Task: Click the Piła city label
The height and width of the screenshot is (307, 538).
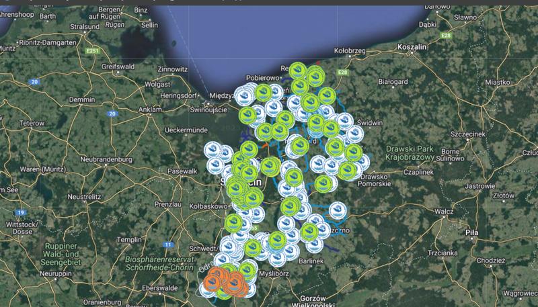Action: (x=471, y=232)
